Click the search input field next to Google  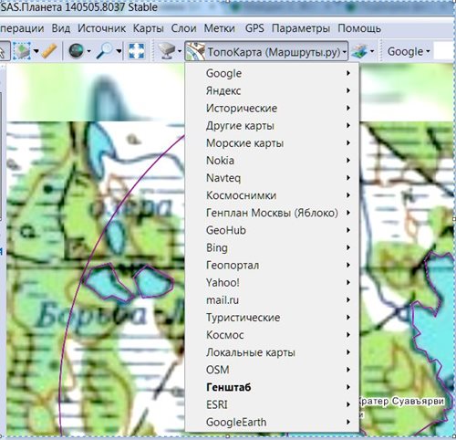(x=444, y=51)
